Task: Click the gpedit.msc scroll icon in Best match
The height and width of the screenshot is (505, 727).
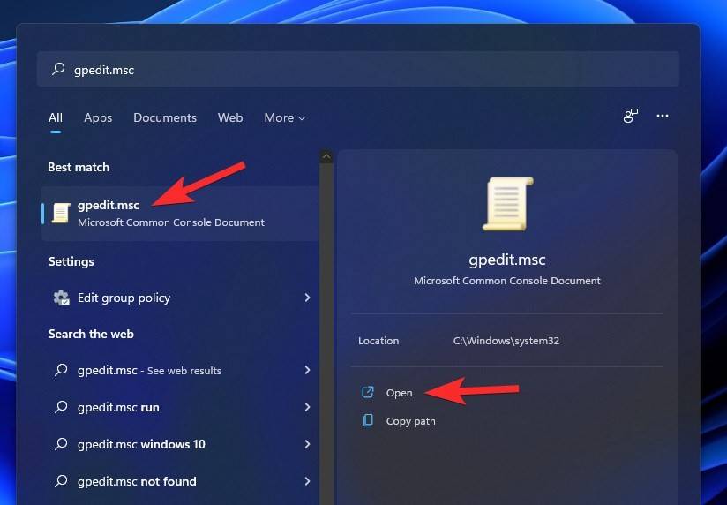Action: coord(61,213)
